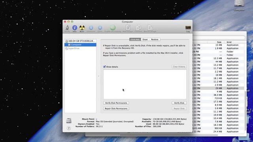
Task: Click the Burn radiation icon
Action: point(82,28)
